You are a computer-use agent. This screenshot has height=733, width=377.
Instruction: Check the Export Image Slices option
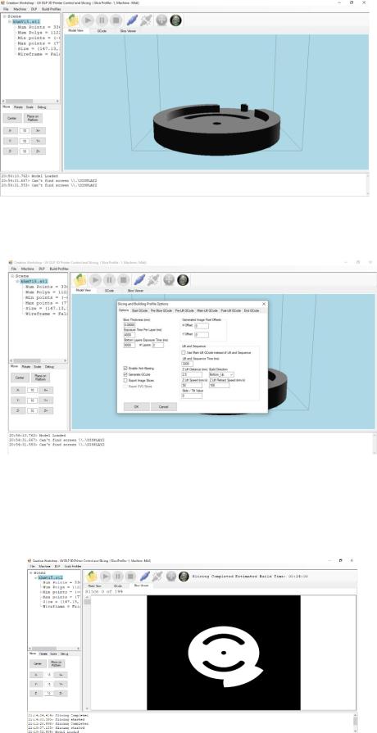tap(125, 381)
